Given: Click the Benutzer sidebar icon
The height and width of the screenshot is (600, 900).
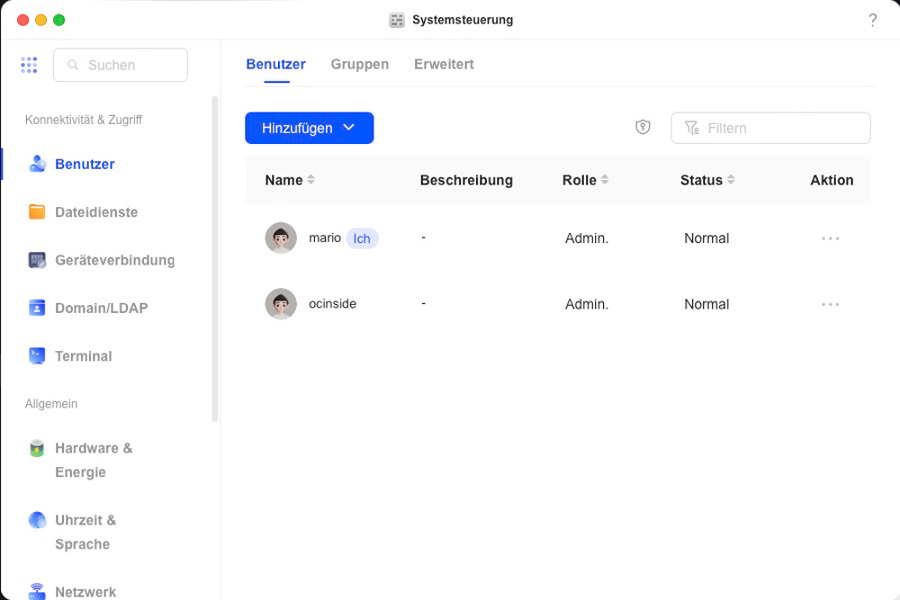Looking at the screenshot, I should coord(37,164).
